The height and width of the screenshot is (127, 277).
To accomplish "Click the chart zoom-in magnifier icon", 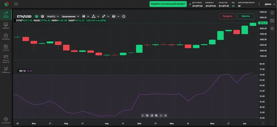I will (x=156, y=116).
